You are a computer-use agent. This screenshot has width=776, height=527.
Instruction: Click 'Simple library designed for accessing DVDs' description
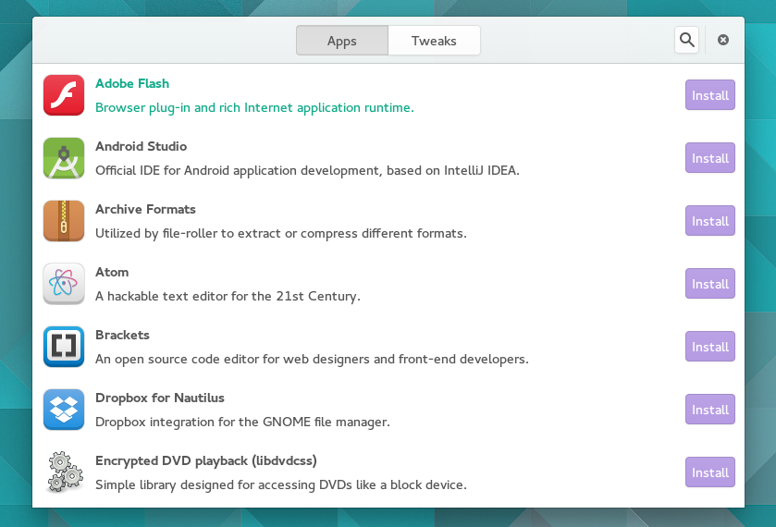pyautogui.click(x=280, y=485)
